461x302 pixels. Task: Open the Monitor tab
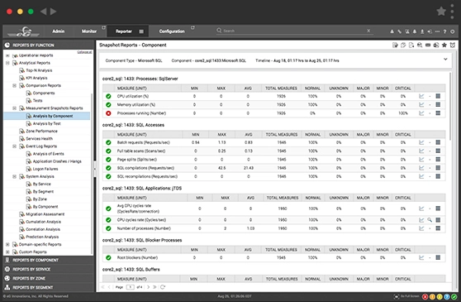(89, 31)
